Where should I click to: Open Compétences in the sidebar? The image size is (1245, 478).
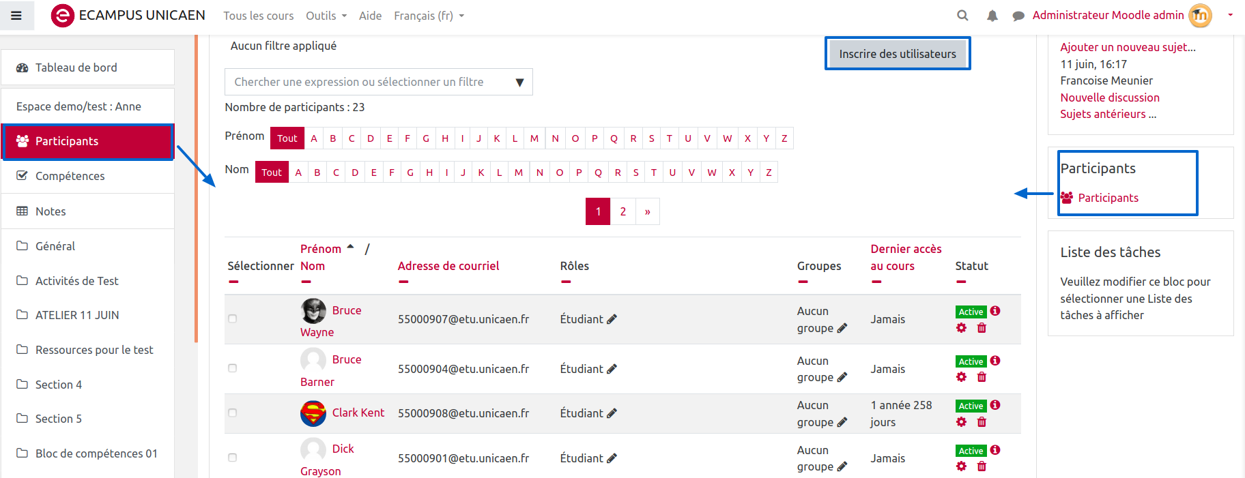(x=70, y=176)
